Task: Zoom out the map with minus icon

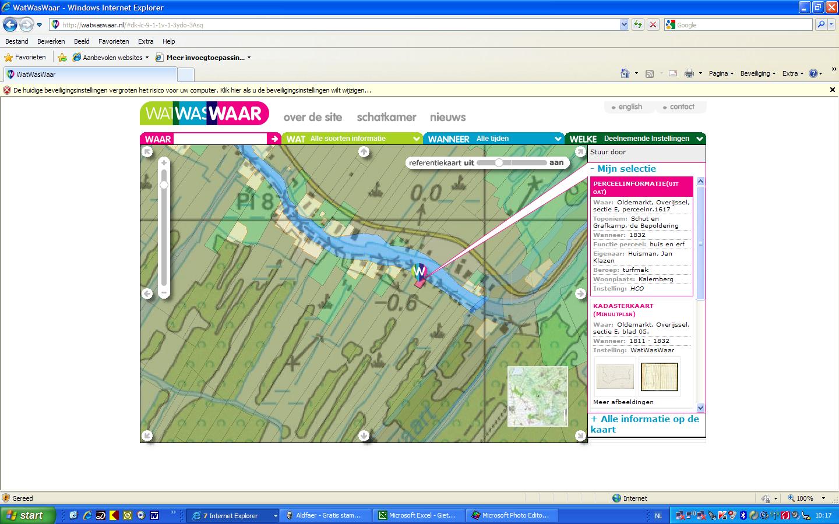Action: pos(164,292)
